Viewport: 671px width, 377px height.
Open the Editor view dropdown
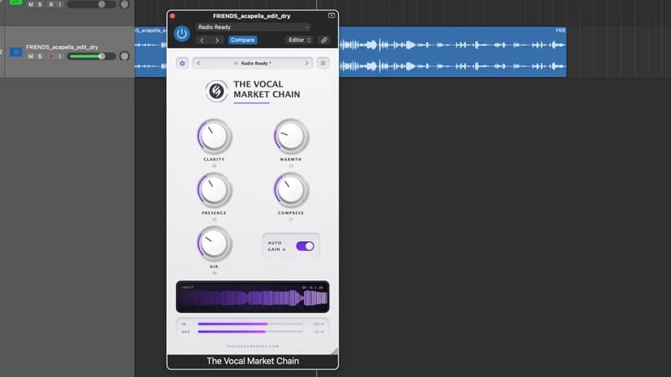tap(299, 40)
